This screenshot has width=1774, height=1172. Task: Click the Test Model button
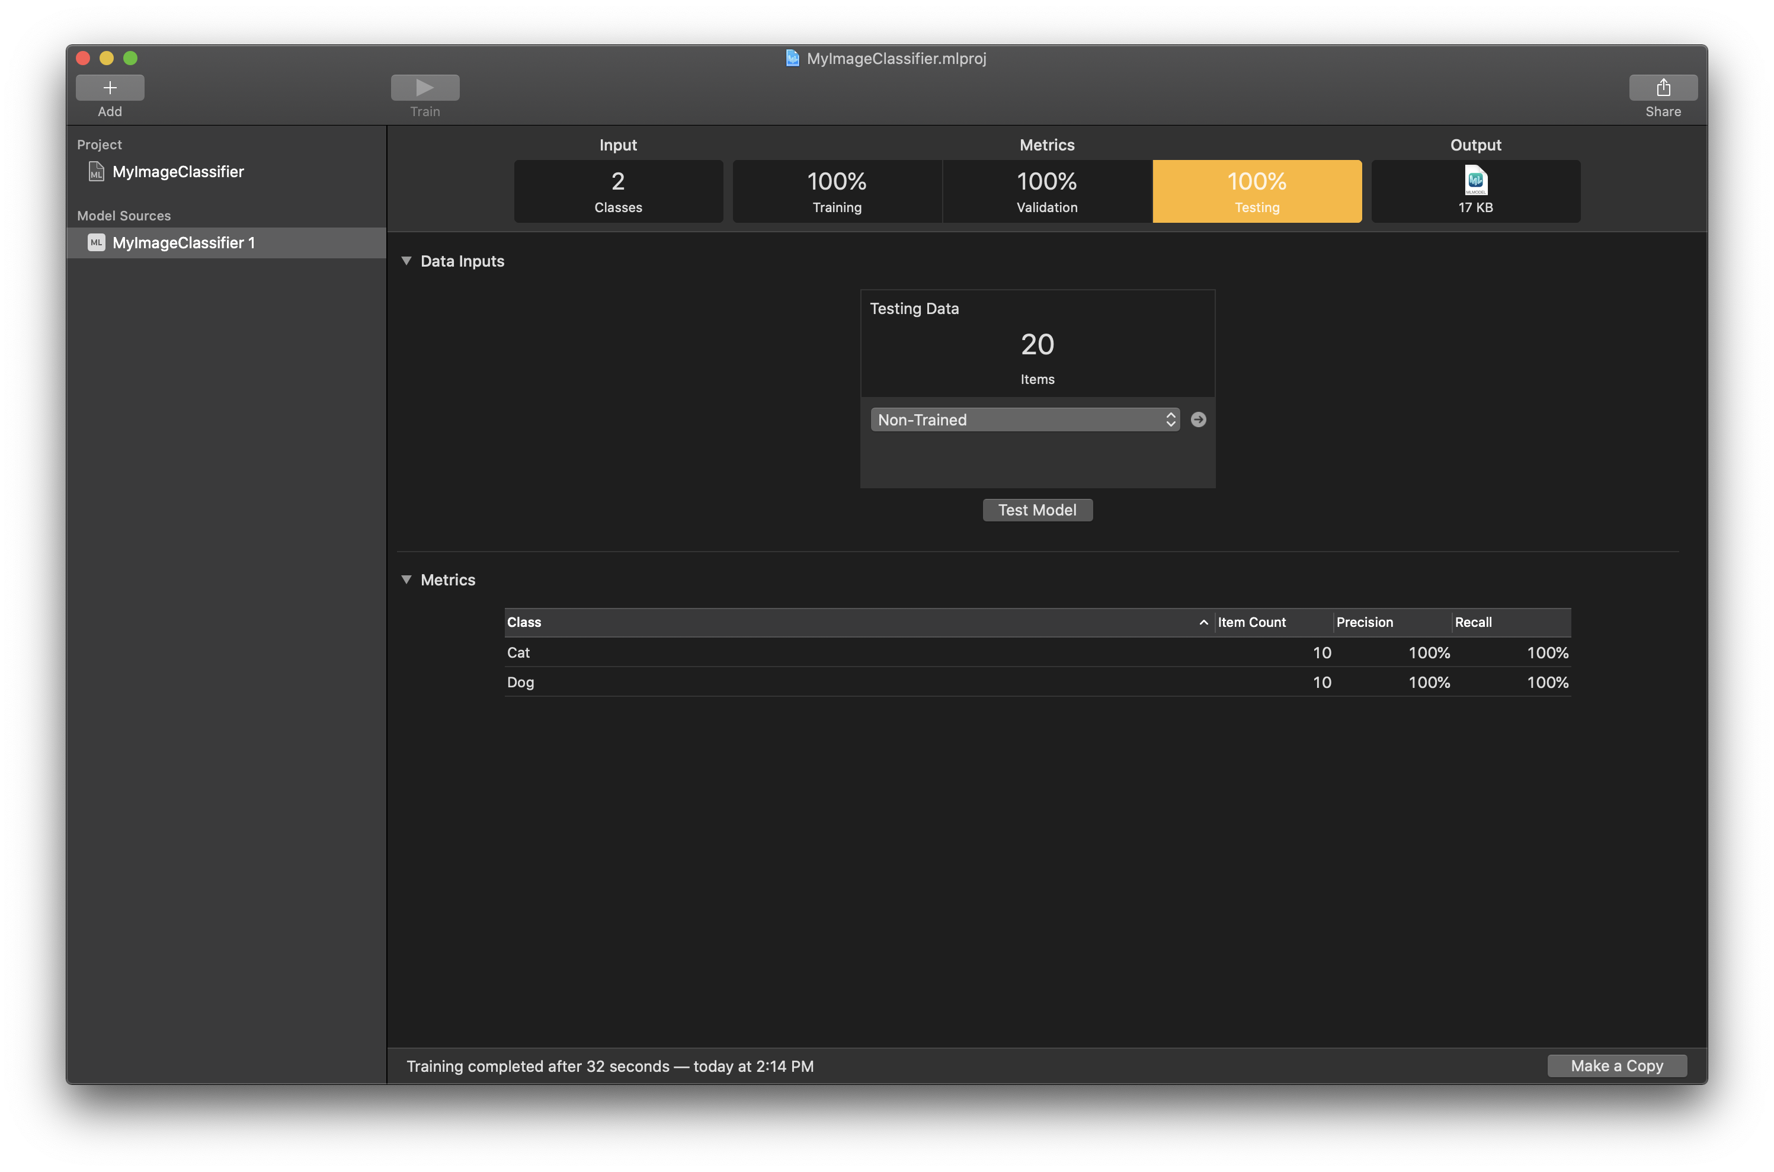[1037, 511]
